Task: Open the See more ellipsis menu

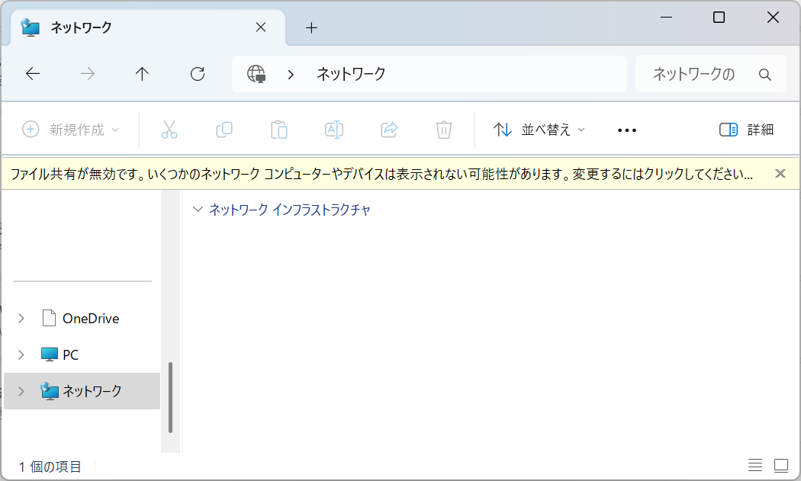Action: (x=627, y=130)
